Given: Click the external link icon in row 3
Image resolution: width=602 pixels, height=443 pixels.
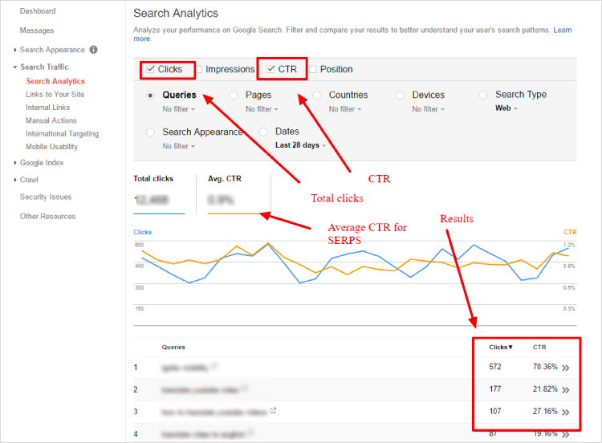Looking at the screenshot, I should click(273, 411).
